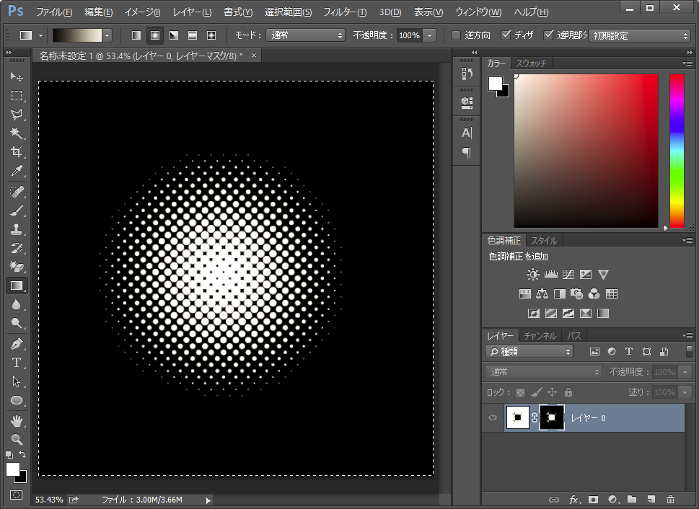This screenshot has width=699, height=509.
Task: Open the 種類 layer filter dropdown
Action: tap(529, 352)
